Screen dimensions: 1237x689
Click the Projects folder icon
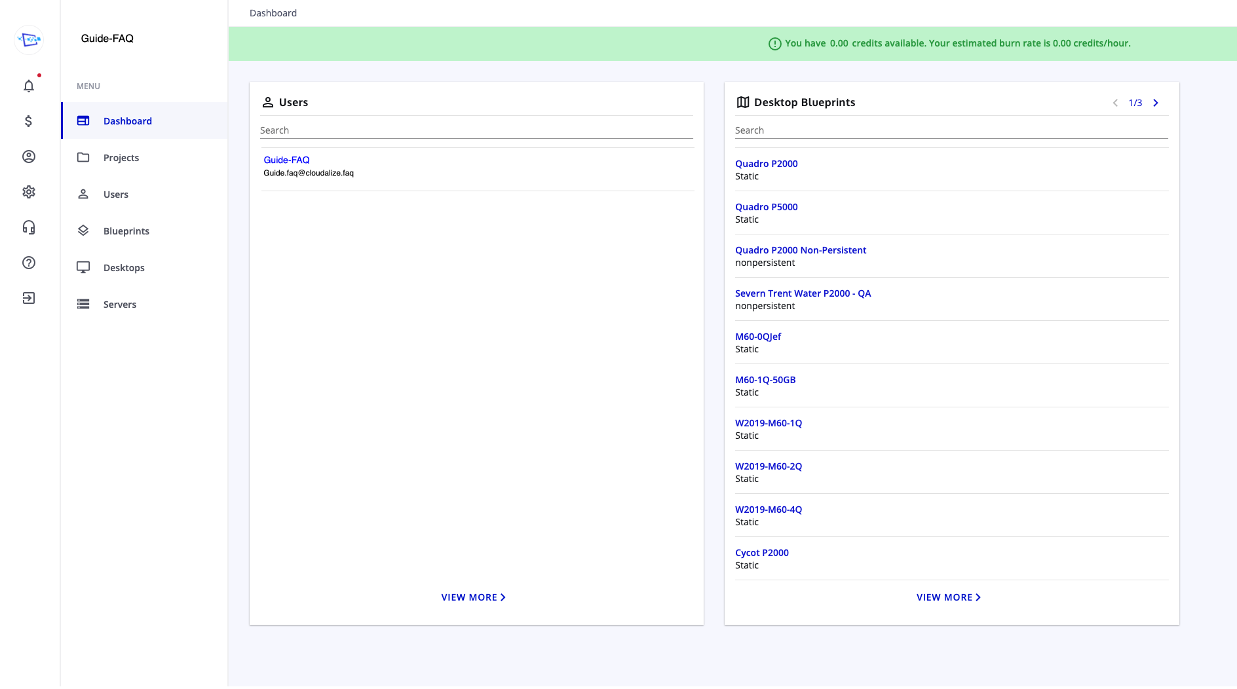(83, 157)
